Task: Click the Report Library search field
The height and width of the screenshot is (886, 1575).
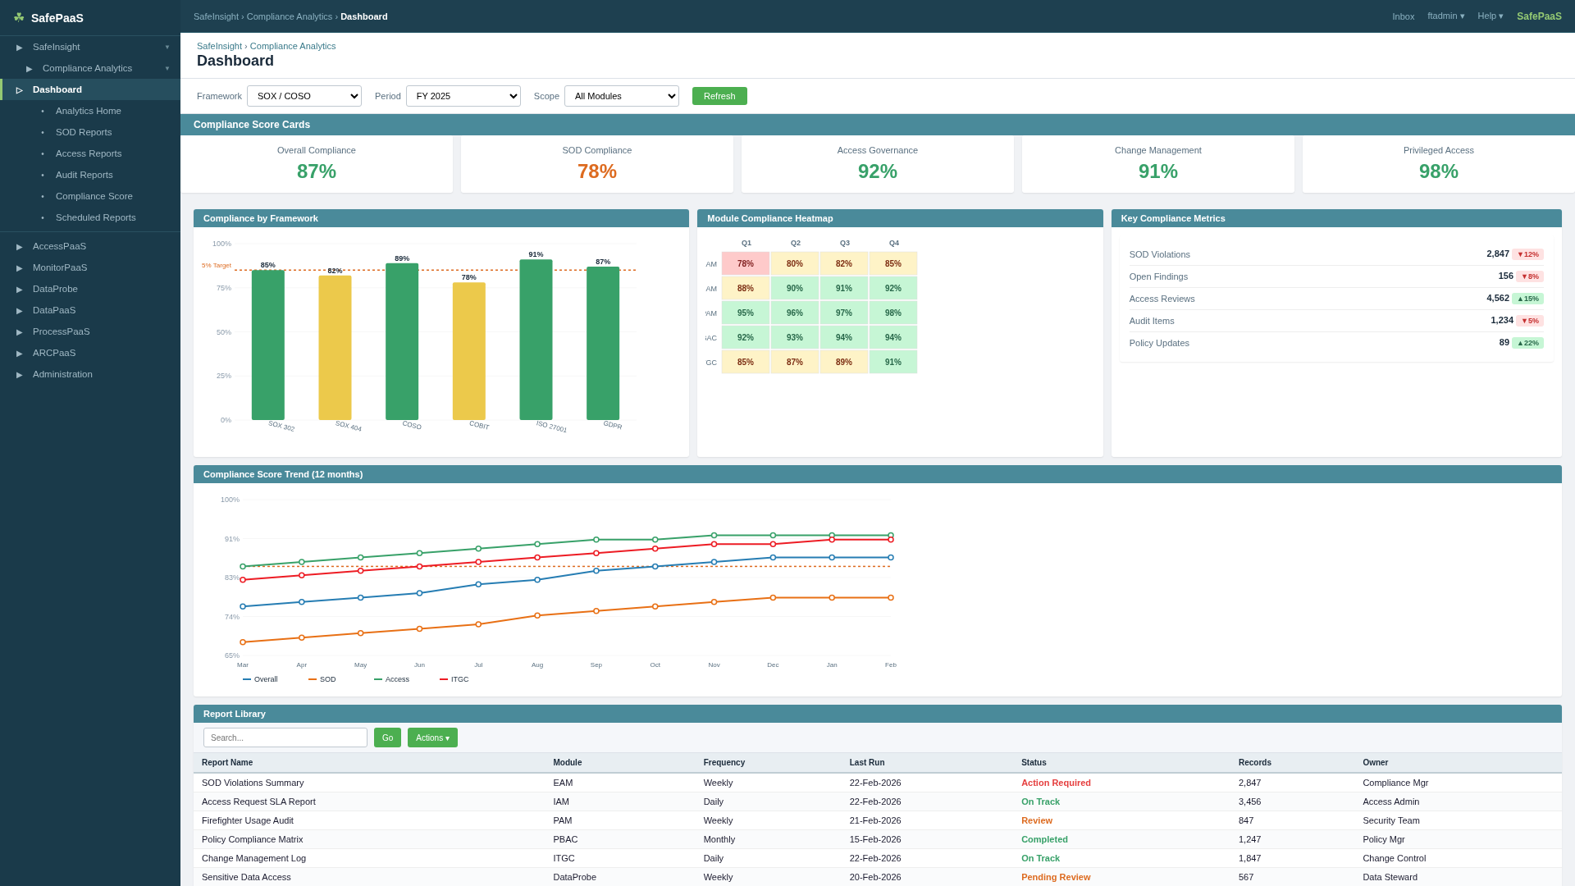Action: [x=285, y=738]
